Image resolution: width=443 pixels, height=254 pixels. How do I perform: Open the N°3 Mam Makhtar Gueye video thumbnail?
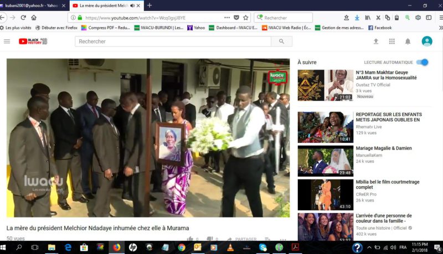click(326, 86)
